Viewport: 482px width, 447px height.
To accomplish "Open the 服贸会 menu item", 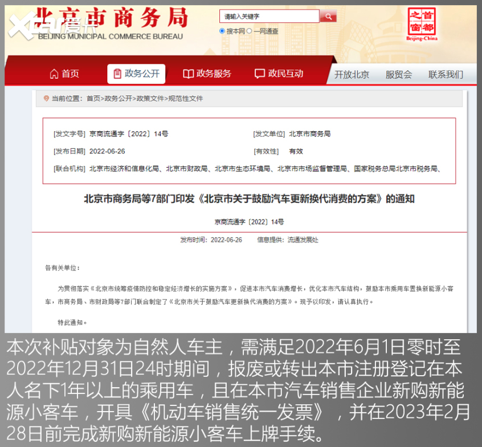I will click(398, 74).
